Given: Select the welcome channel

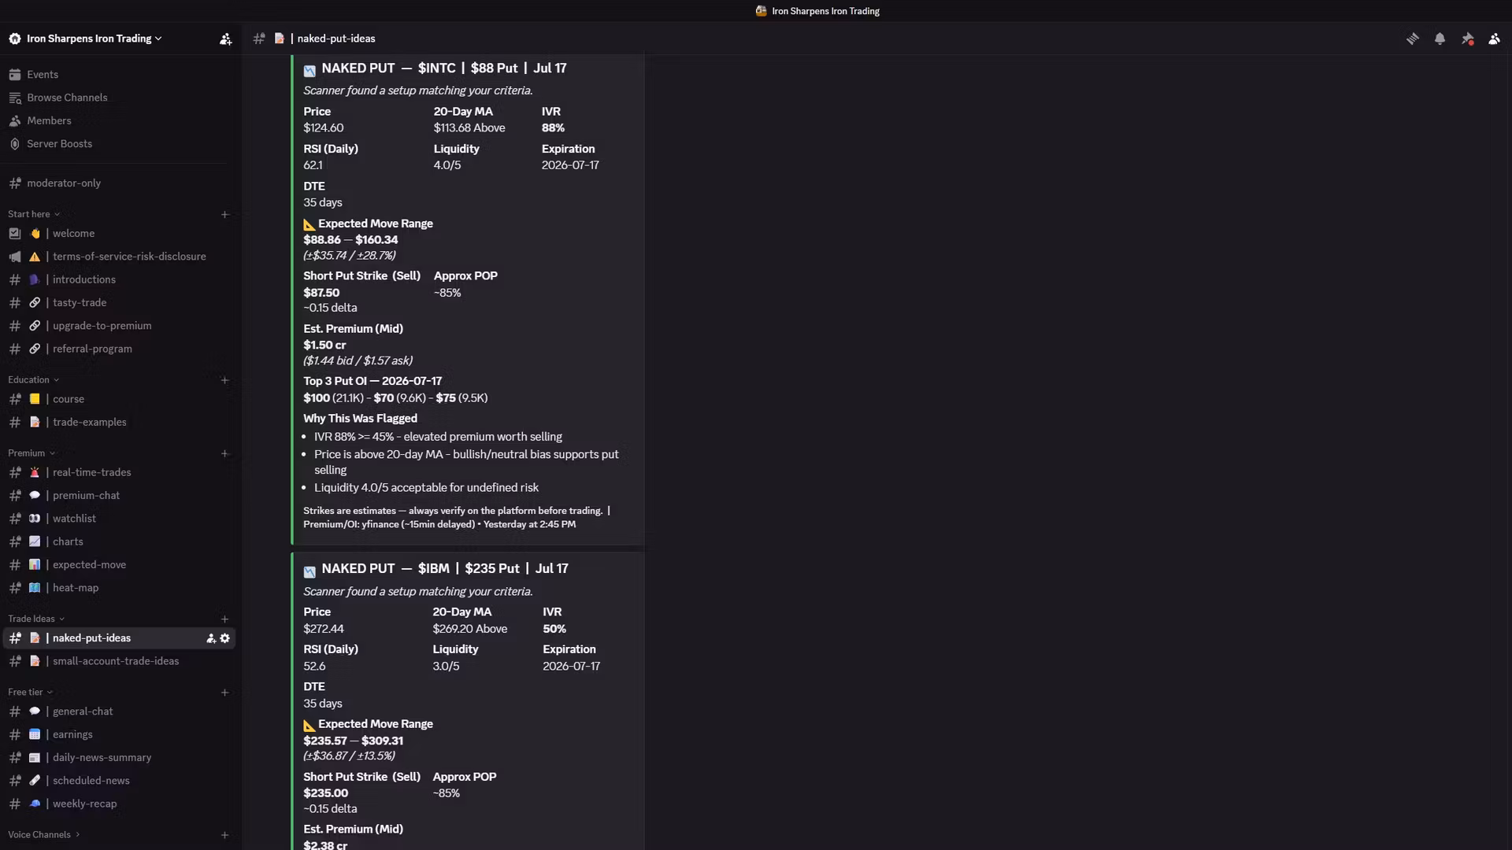Looking at the screenshot, I should point(118,234).
